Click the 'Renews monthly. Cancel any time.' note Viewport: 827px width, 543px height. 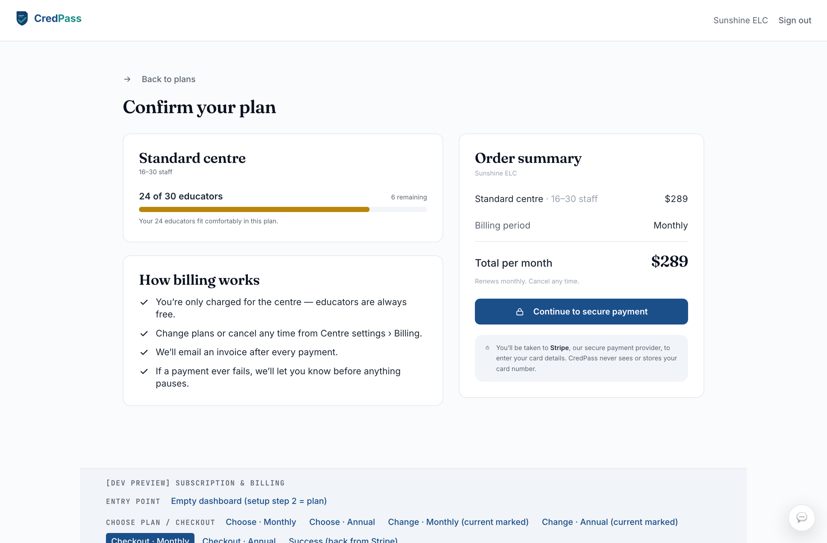click(527, 281)
